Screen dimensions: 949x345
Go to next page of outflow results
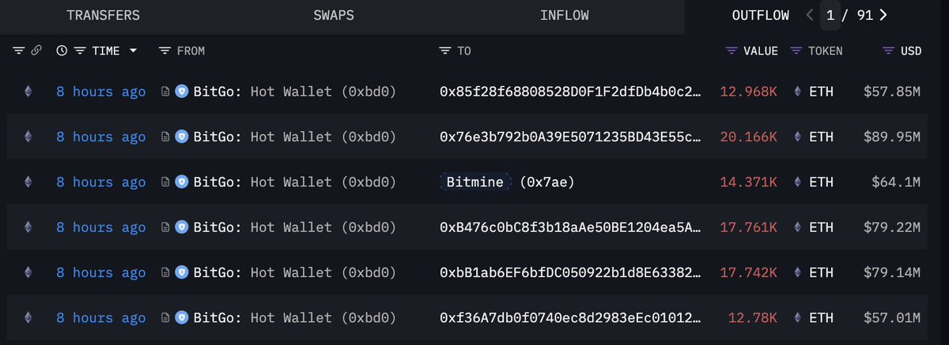pyautogui.click(x=883, y=15)
